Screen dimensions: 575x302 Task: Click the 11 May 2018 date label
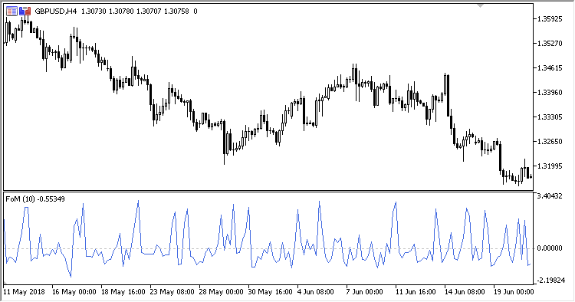[x=25, y=292]
